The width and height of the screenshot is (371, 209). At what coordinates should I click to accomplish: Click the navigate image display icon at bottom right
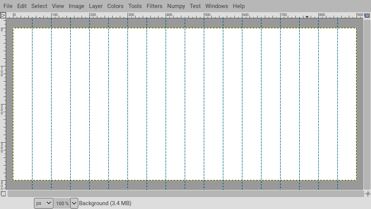[368, 194]
